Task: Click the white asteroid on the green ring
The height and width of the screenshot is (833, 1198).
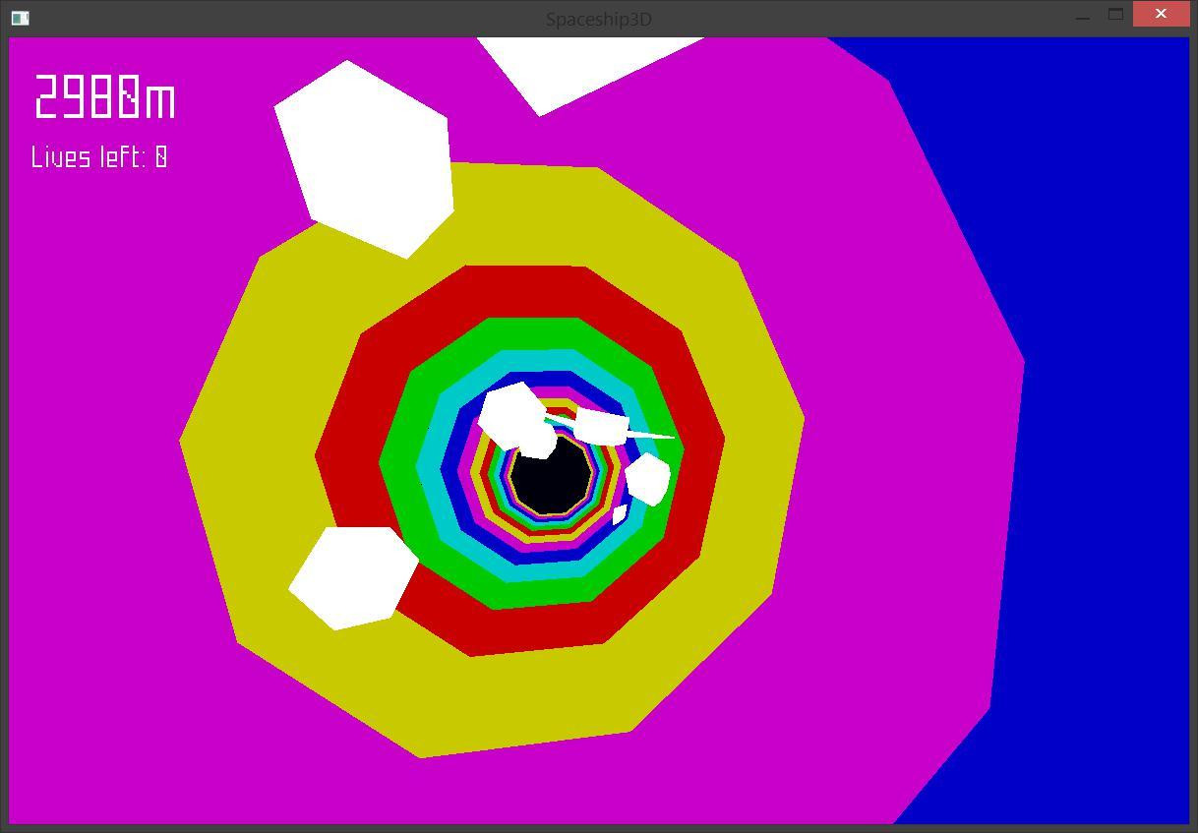Action: (647, 479)
